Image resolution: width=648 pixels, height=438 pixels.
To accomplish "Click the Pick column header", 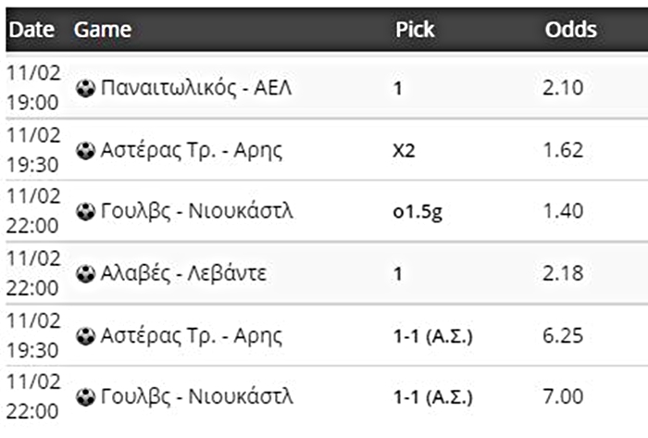I will (x=415, y=30).
